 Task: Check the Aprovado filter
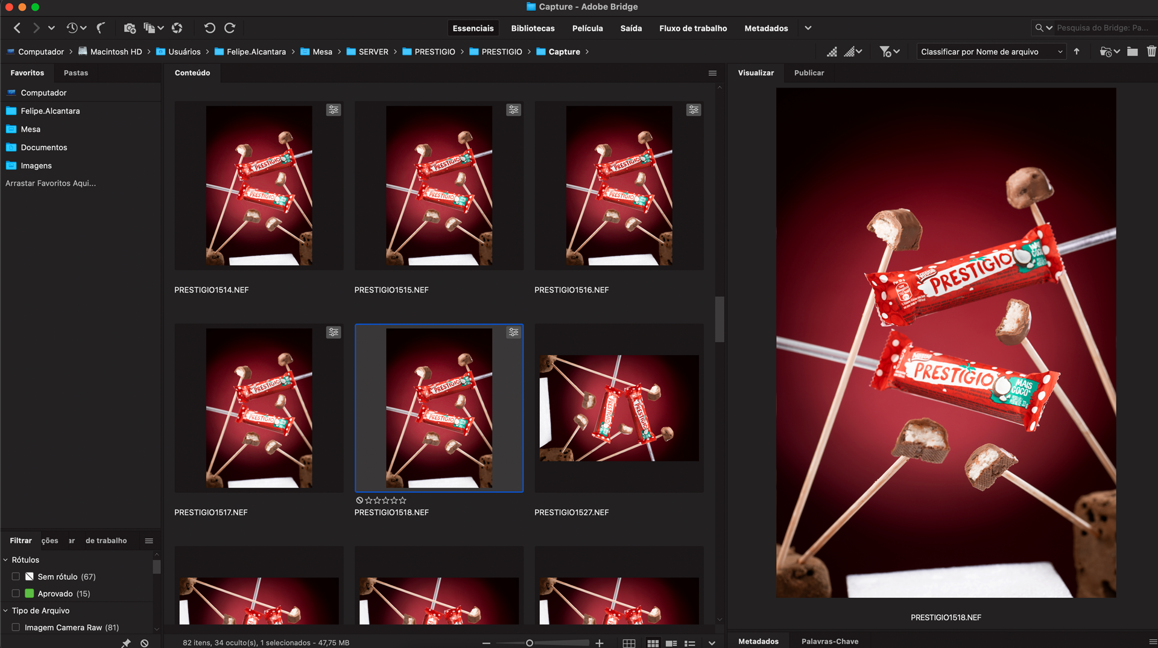point(16,594)
